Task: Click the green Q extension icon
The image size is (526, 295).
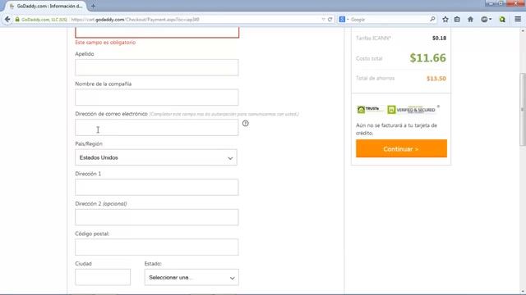Action: [x=502, y=20]
